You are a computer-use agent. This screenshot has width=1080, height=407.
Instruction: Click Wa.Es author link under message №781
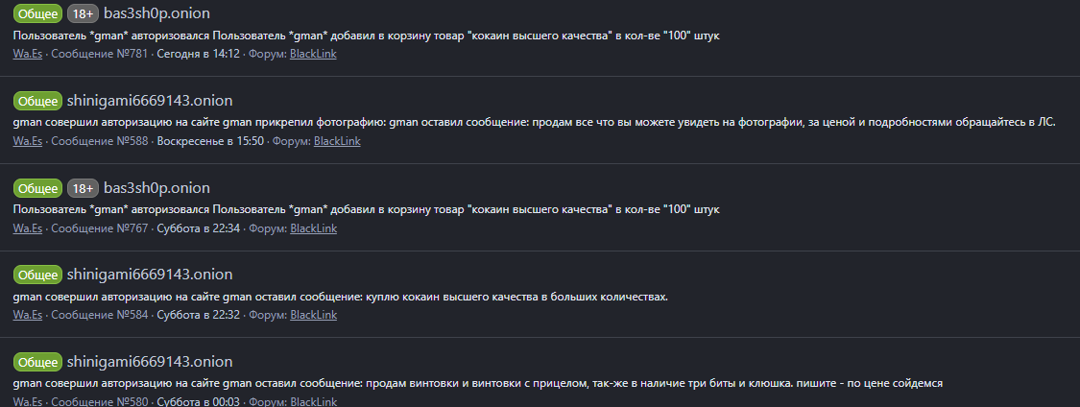[x=28, y=54]
